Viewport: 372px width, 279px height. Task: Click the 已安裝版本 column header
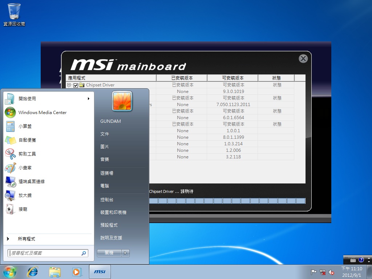(182, 78)
